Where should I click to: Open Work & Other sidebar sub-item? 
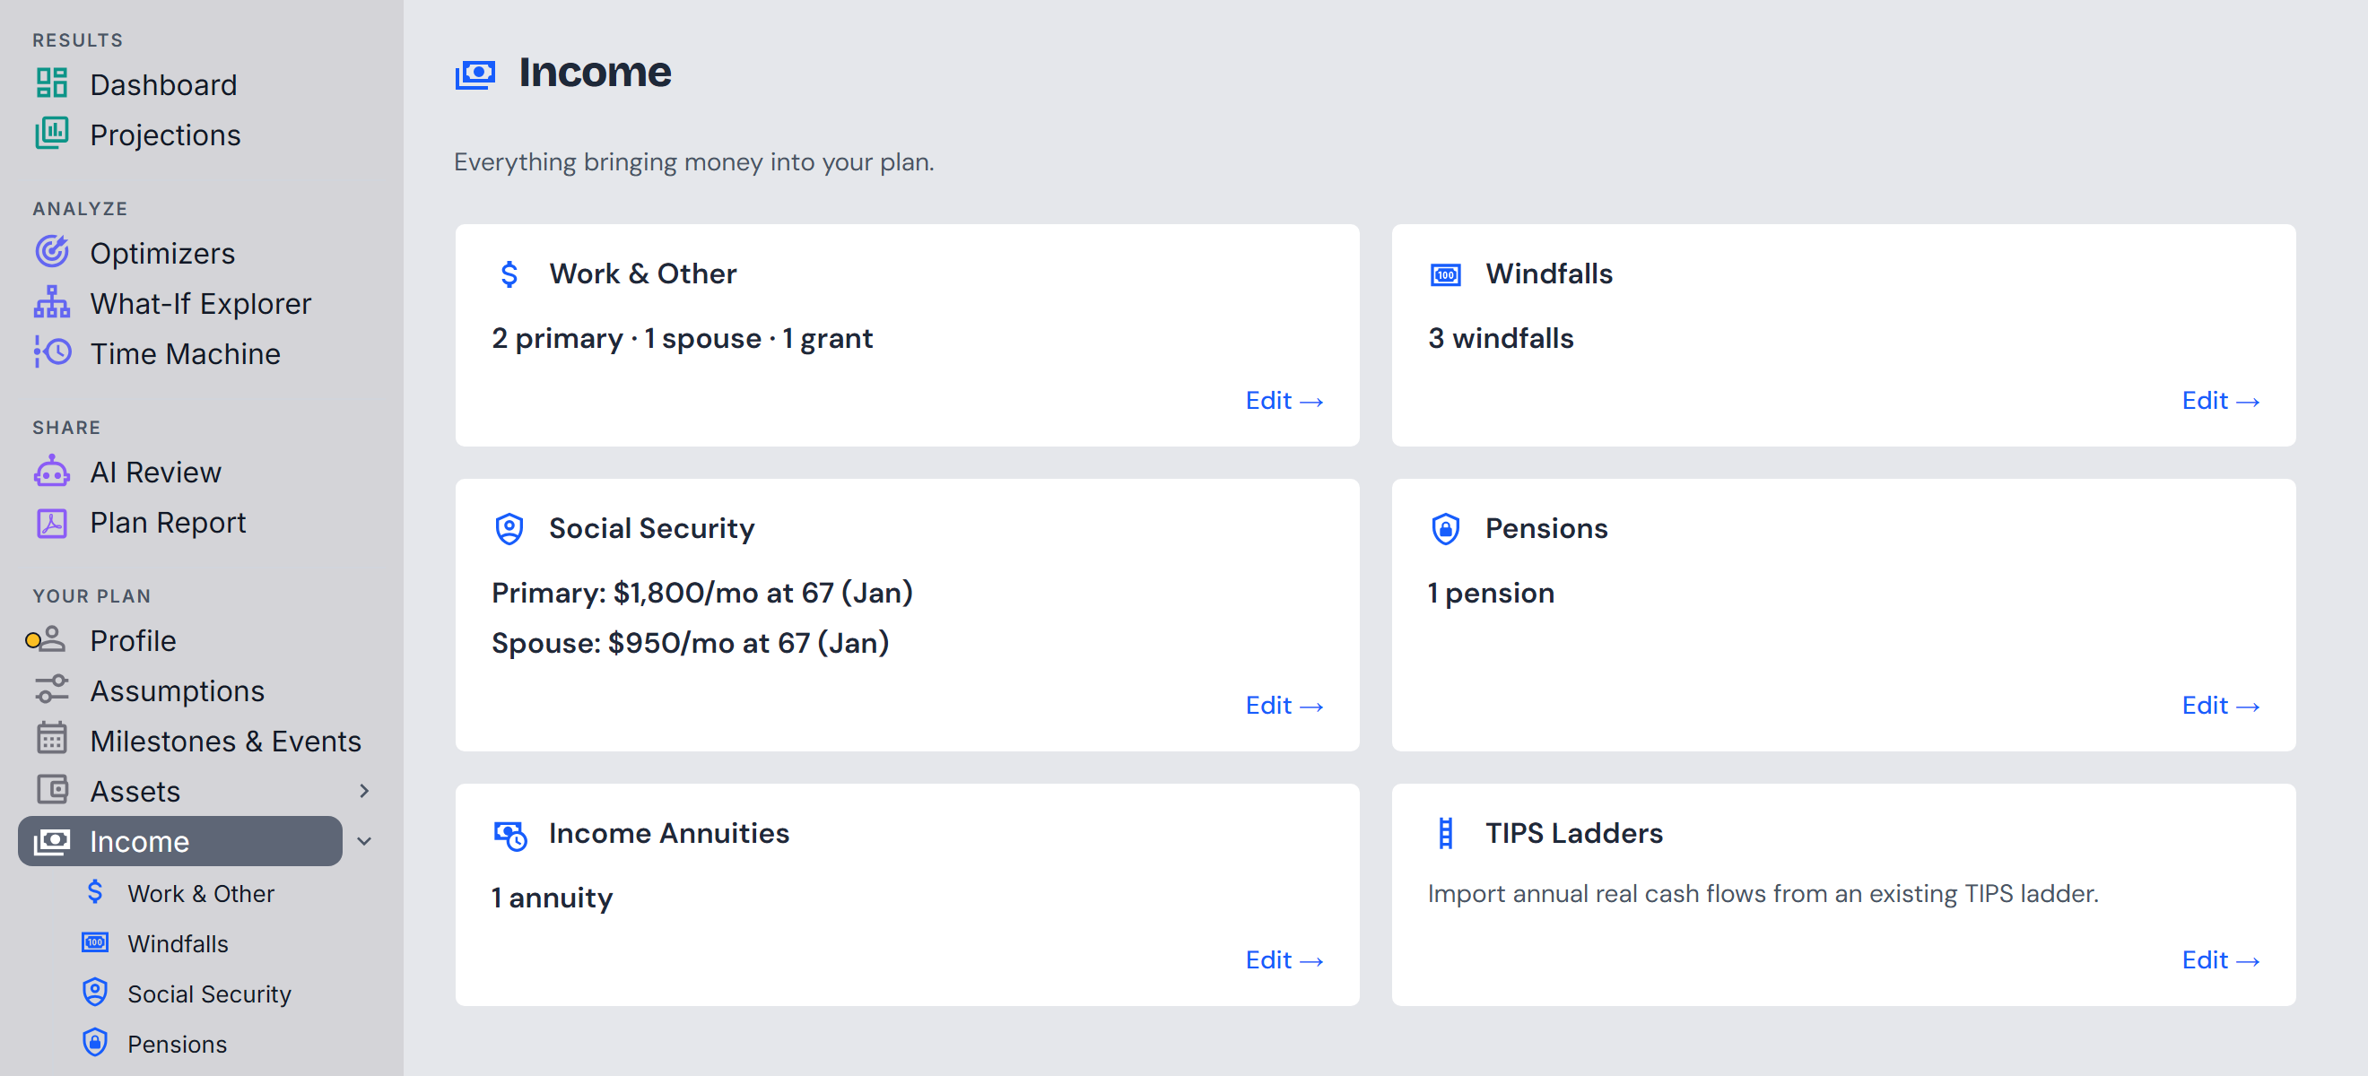click(198, 893)
